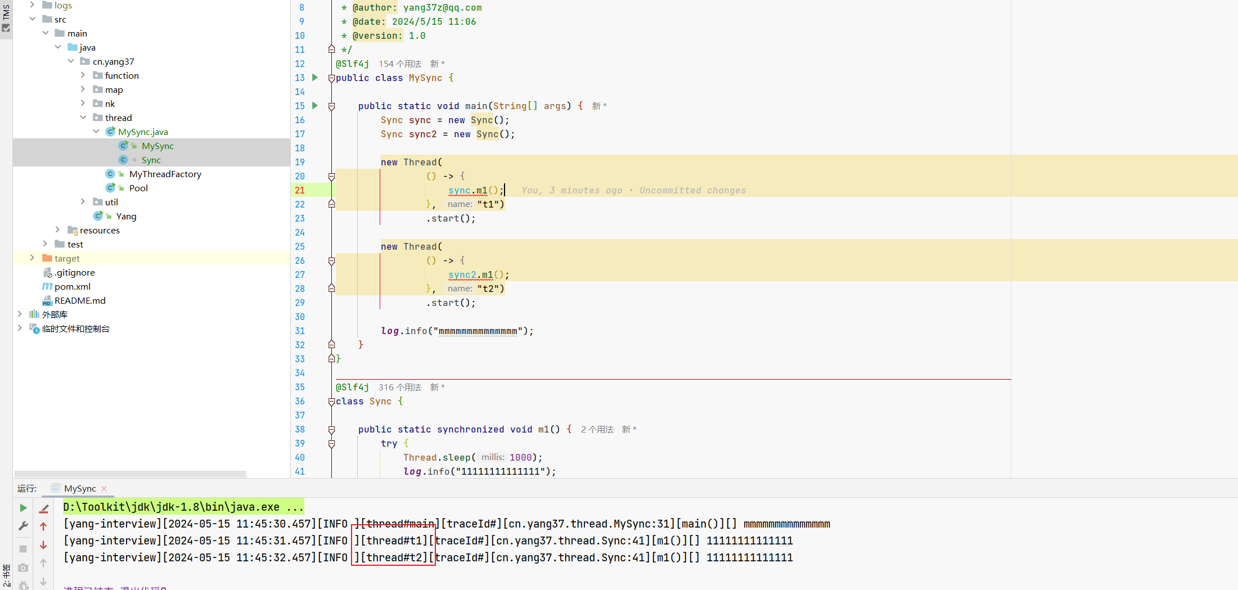Click the grey stop process button
The height and width of the screenshot is (590, 1238).
point(23,548)
